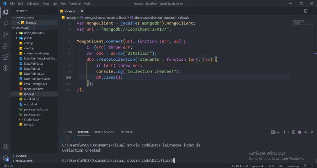Open package.json in the explorer
The image size is (317, 168).
(32, 114)
